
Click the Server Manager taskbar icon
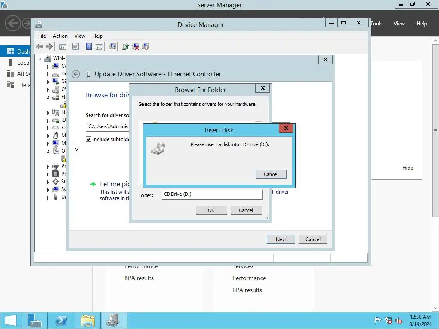pyautogui.click(x=35, y=320)
